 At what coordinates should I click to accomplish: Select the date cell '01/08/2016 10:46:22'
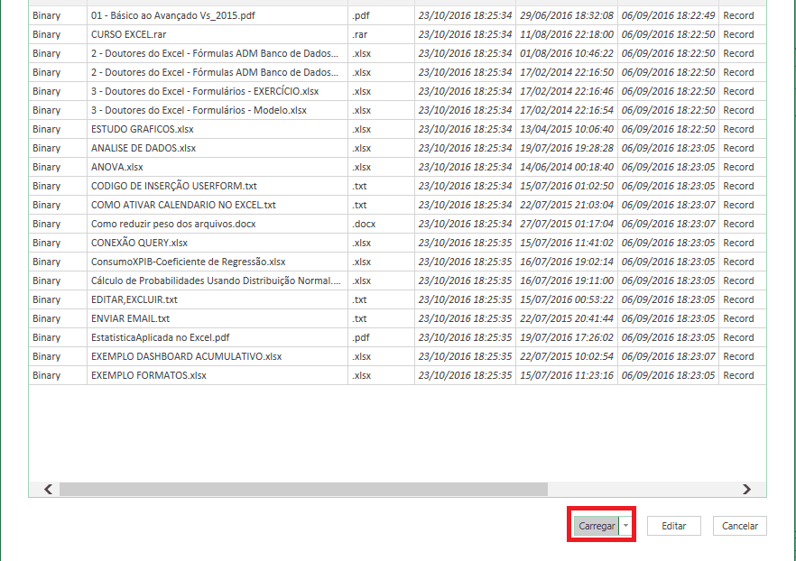click(x=567, y=53)
